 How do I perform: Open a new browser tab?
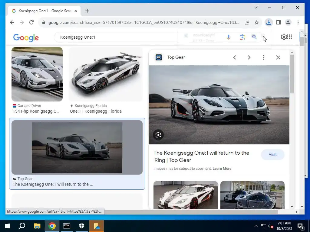coord(87,11)
